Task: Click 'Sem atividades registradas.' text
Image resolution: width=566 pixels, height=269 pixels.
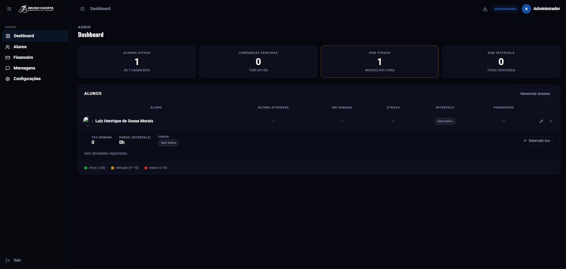Action: click(x=106, y=153)
